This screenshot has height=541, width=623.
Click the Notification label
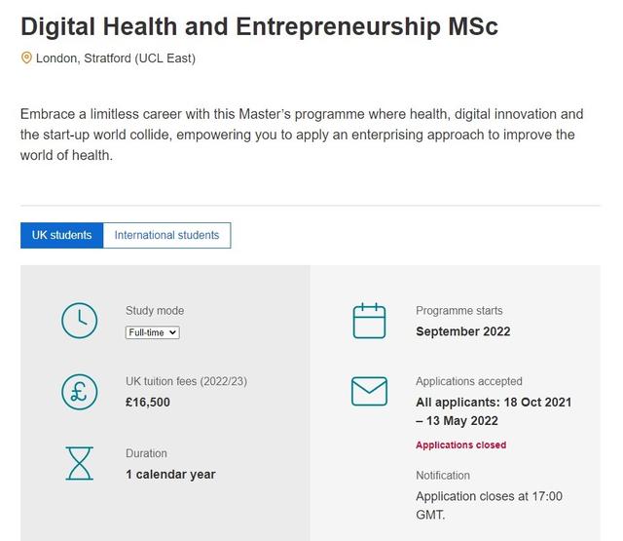click(x=443, y=476)
